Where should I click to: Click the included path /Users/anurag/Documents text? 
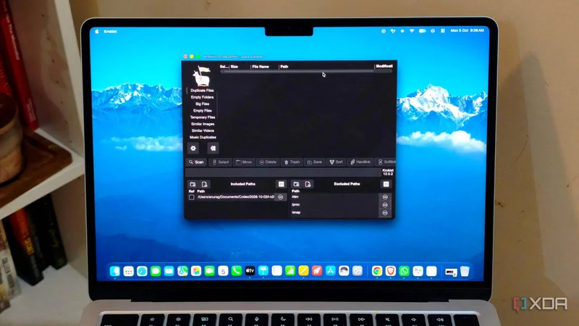click(x=236, y=197)
